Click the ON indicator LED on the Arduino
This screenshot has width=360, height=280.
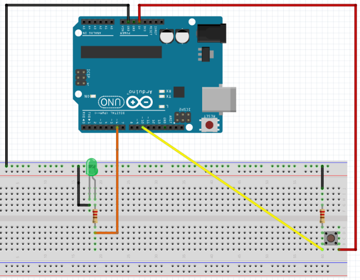click(86, 96)
